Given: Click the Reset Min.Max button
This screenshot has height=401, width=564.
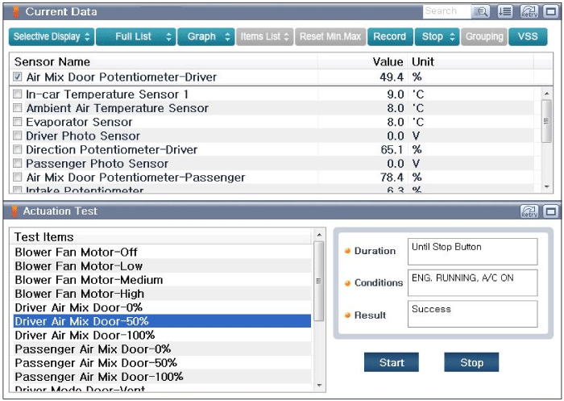Looking at the screenshot, I should pyautogui.click(x=330, y=37).
